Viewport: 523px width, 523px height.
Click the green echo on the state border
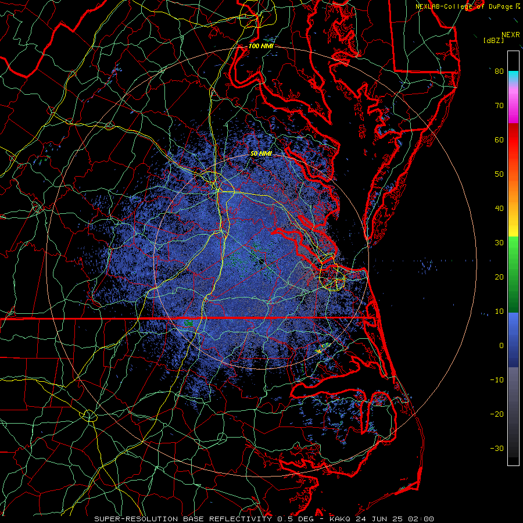[188, 323]
